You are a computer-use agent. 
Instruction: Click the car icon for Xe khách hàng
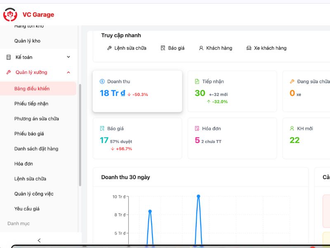tap(249, 48)
